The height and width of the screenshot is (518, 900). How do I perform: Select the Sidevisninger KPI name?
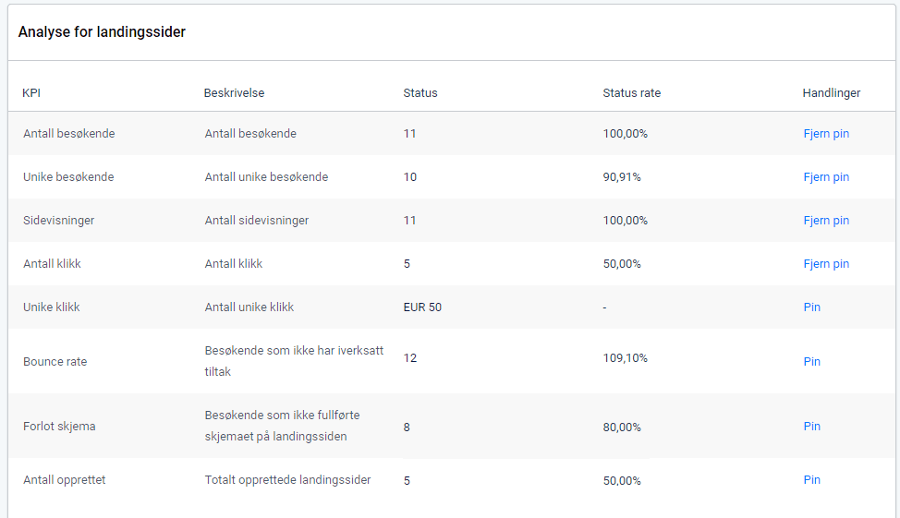pos(58,221)
